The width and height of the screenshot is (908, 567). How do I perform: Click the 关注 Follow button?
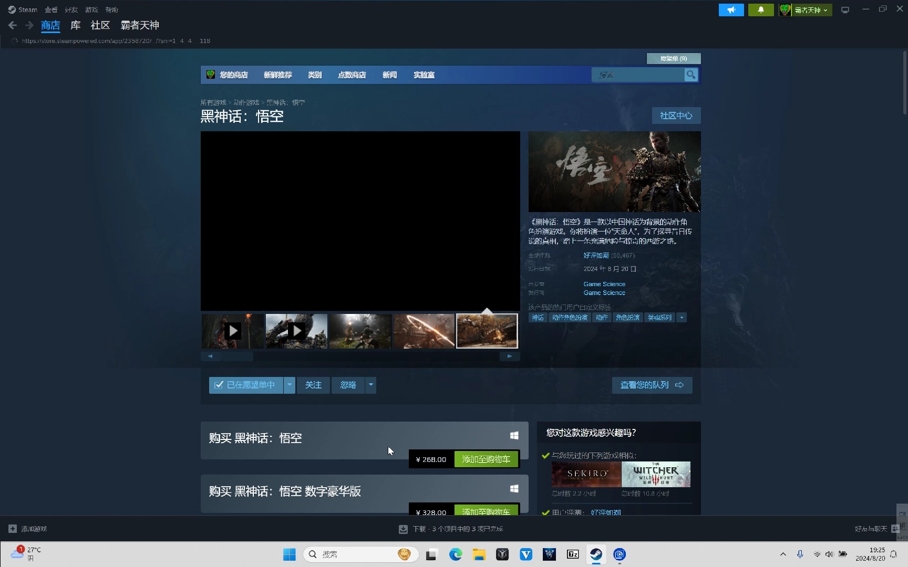[313, 385]
